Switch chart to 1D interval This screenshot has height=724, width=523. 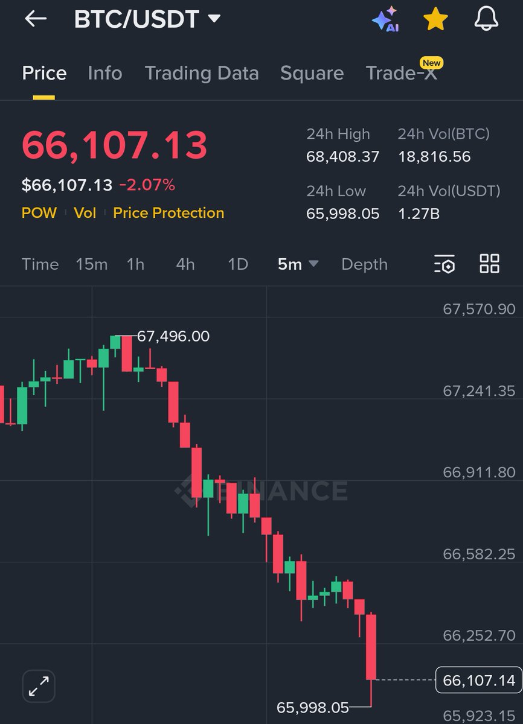click(x=238, y=264)
